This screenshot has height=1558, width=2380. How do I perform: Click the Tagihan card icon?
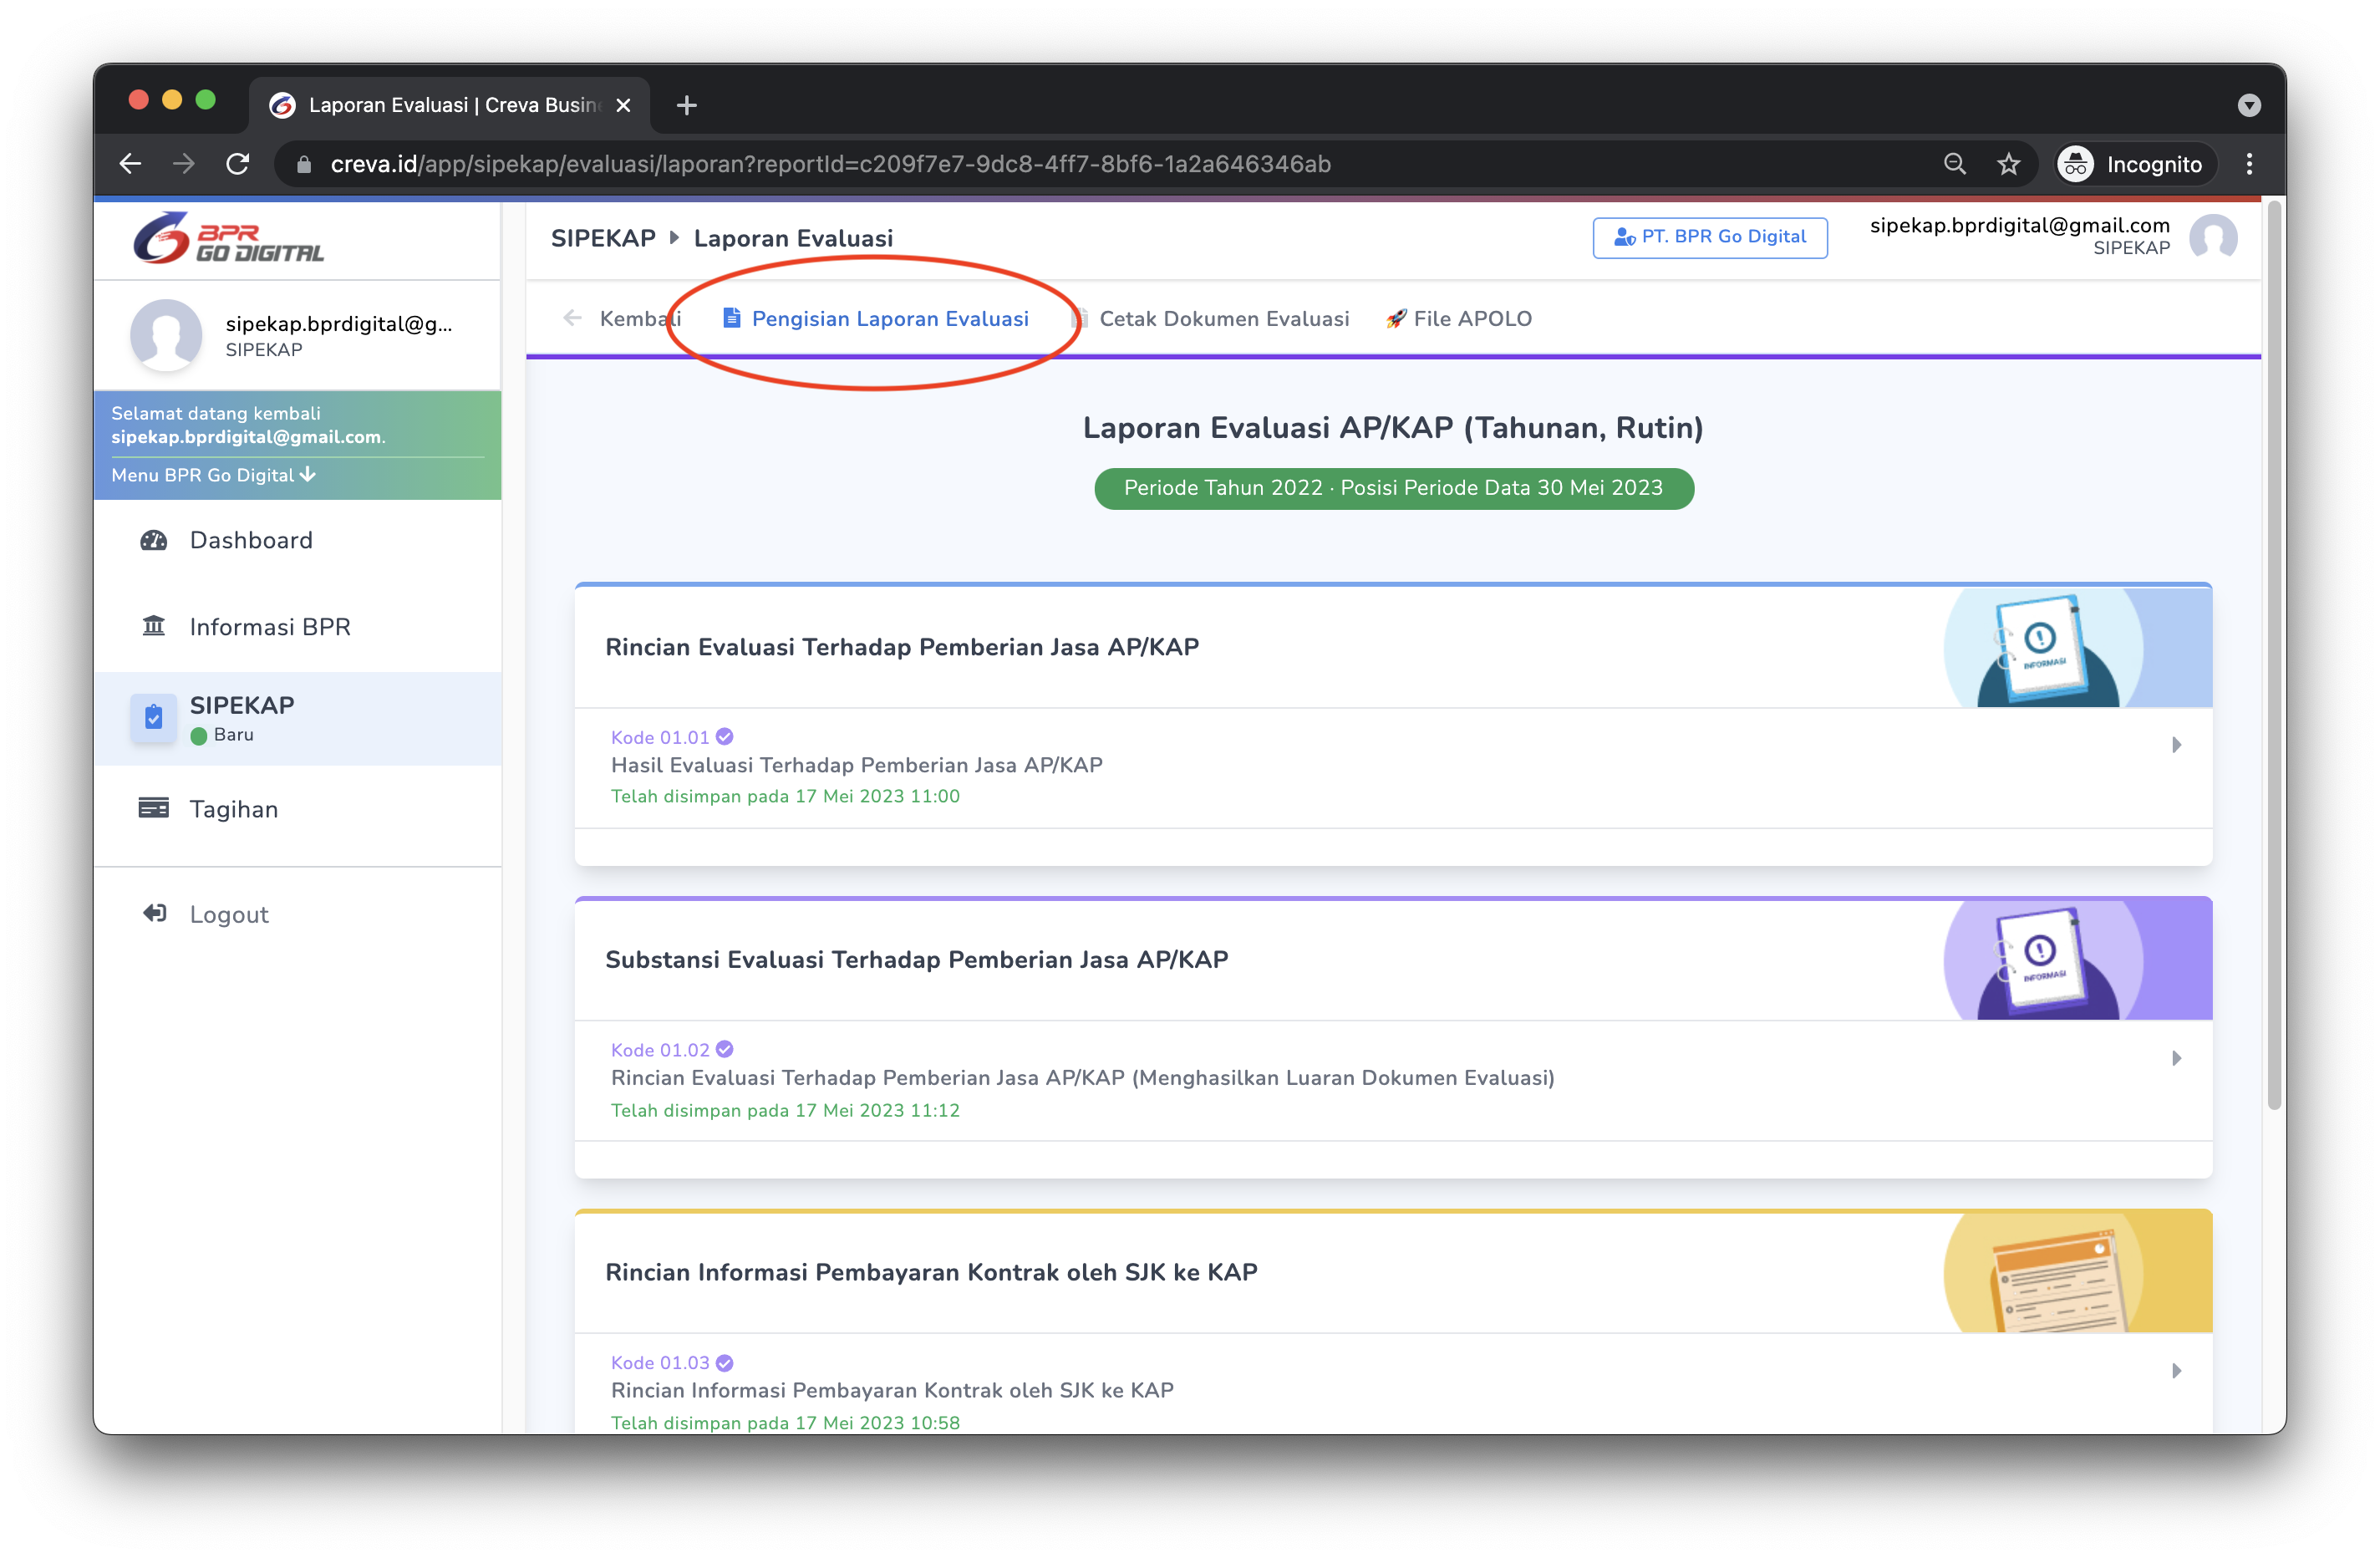coord(153,808)
